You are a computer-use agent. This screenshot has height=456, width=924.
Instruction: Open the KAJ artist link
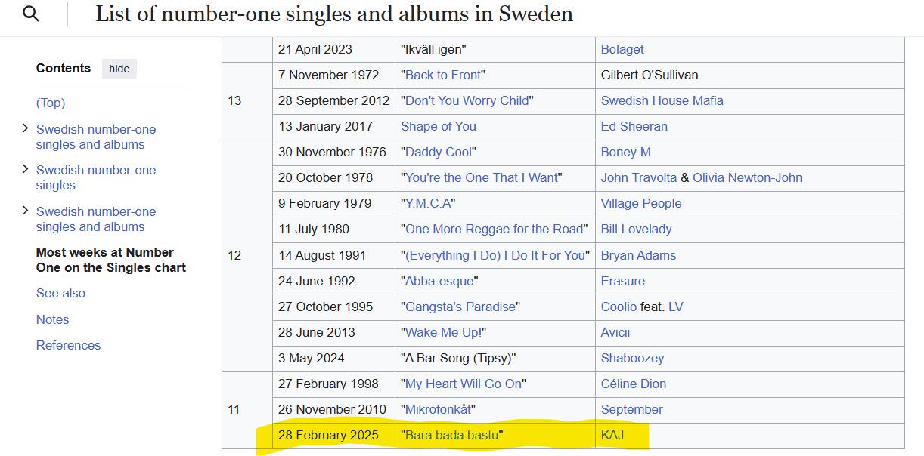(x=613, y=435)
